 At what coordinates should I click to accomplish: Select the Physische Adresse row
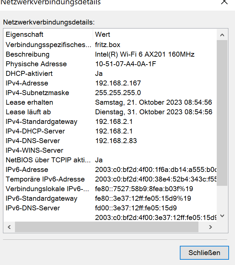click(110, 64)
